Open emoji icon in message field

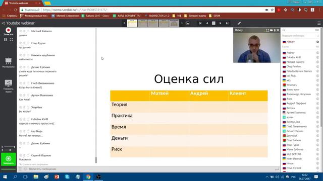(x=26, y=169)
